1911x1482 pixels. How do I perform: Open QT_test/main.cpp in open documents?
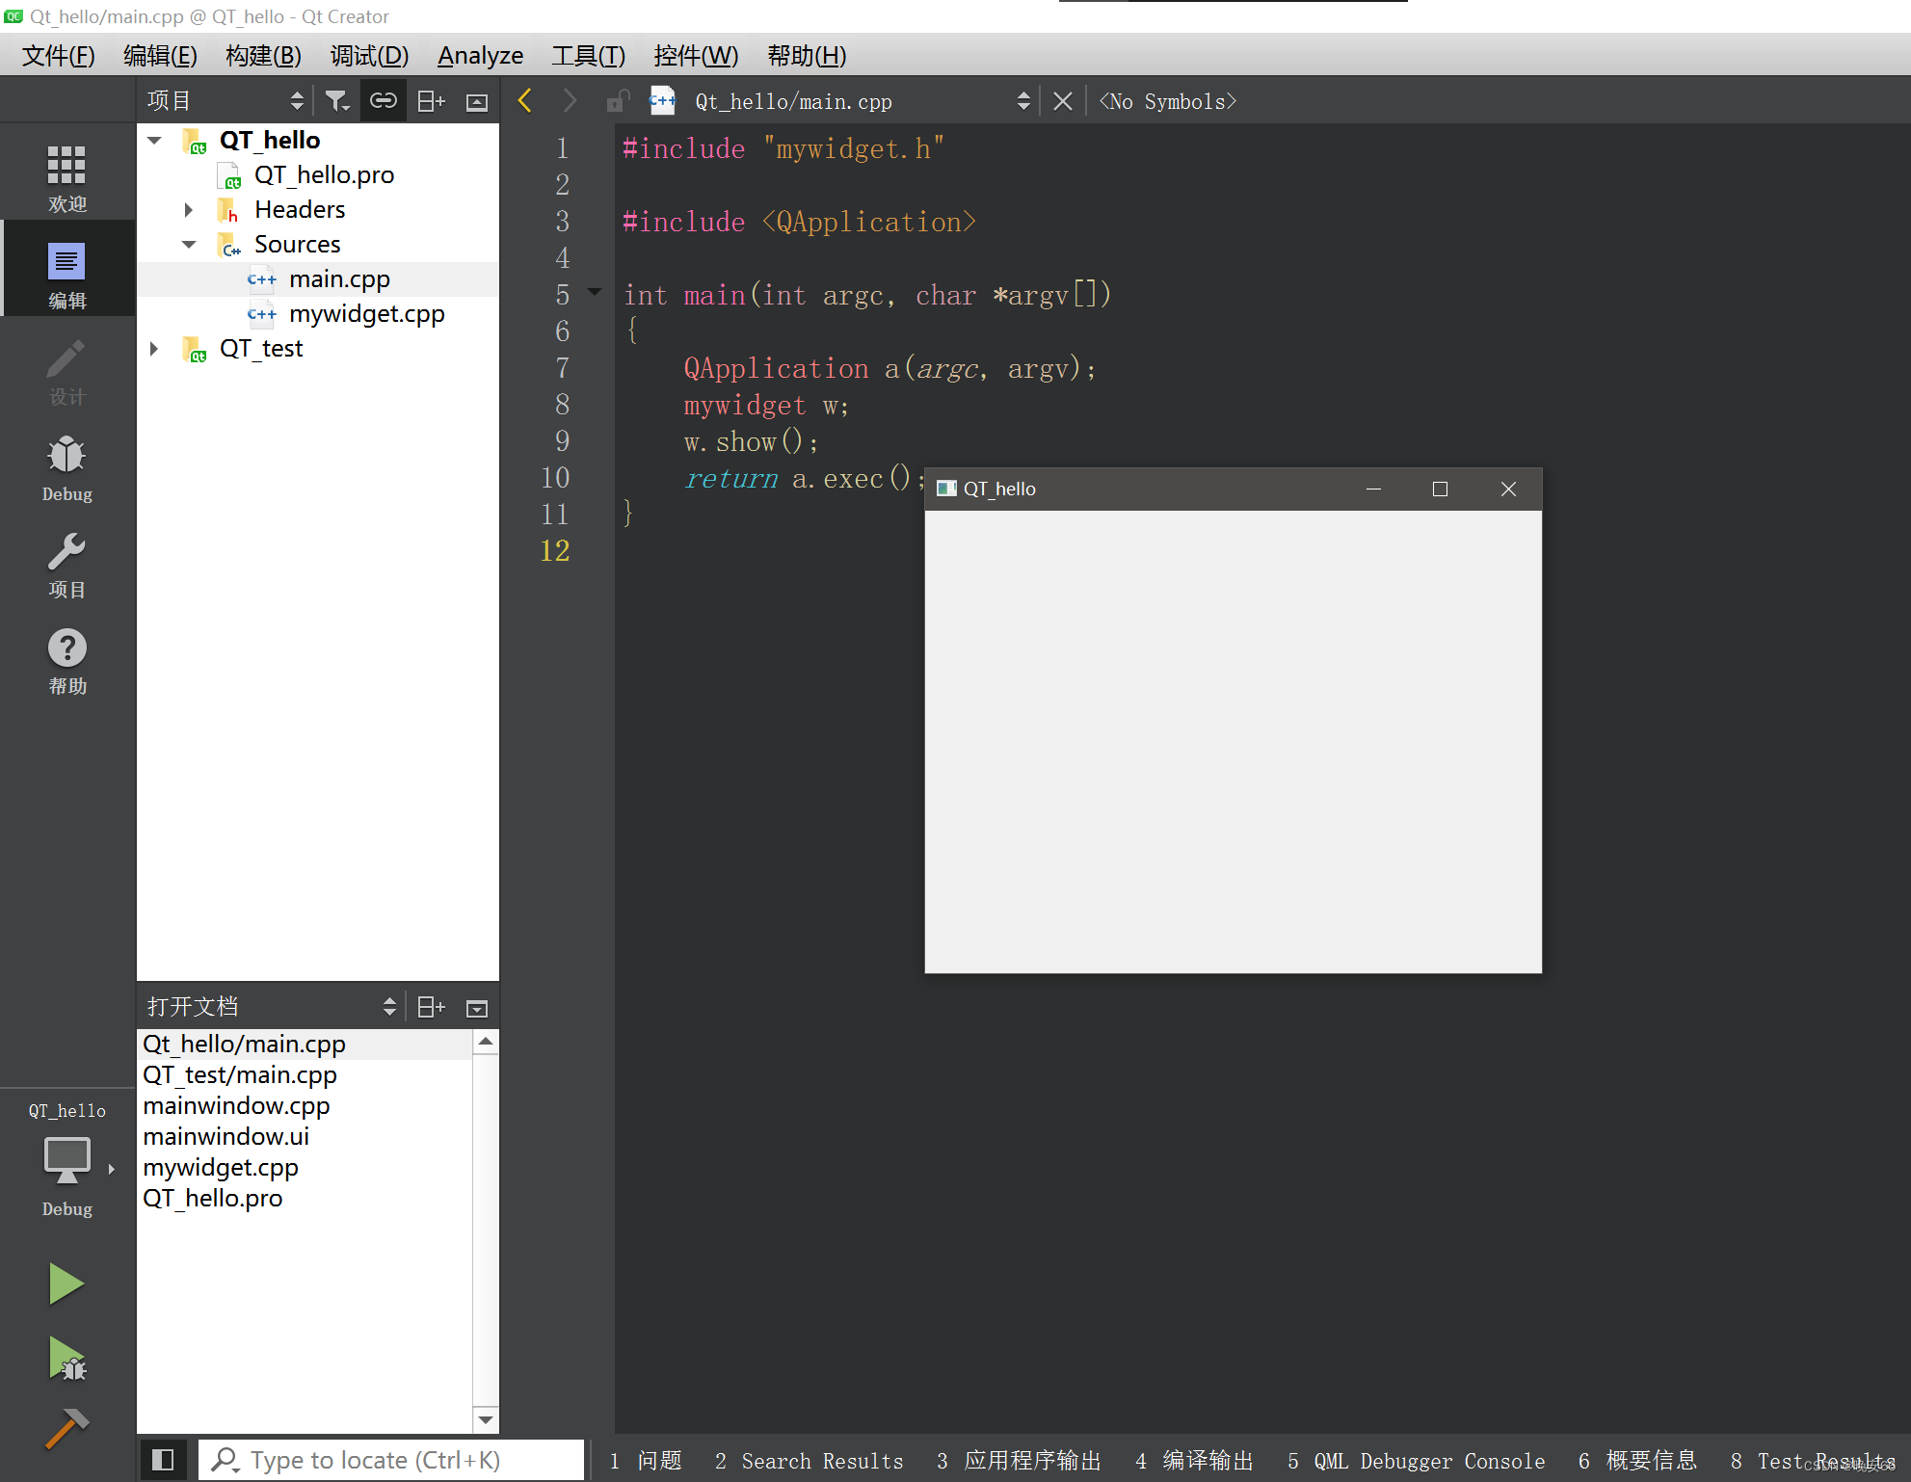[305, 1075]
